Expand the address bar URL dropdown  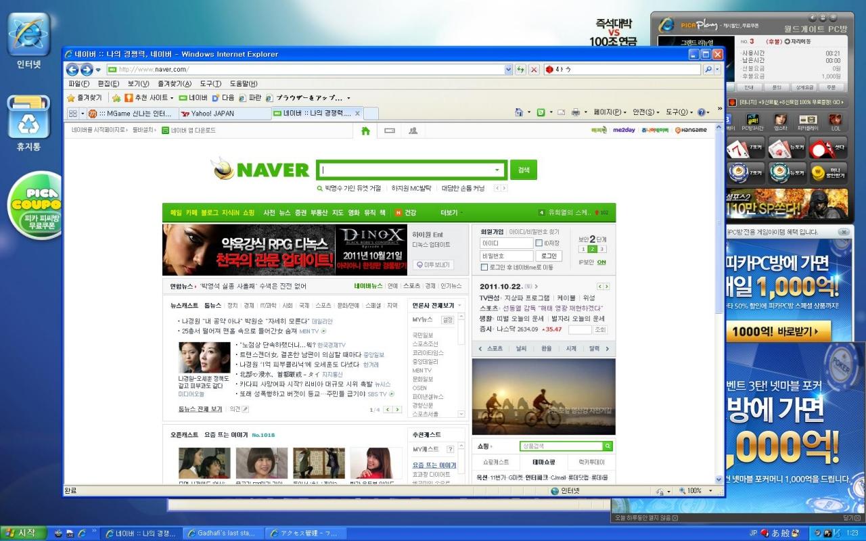(x=509, y=70)
